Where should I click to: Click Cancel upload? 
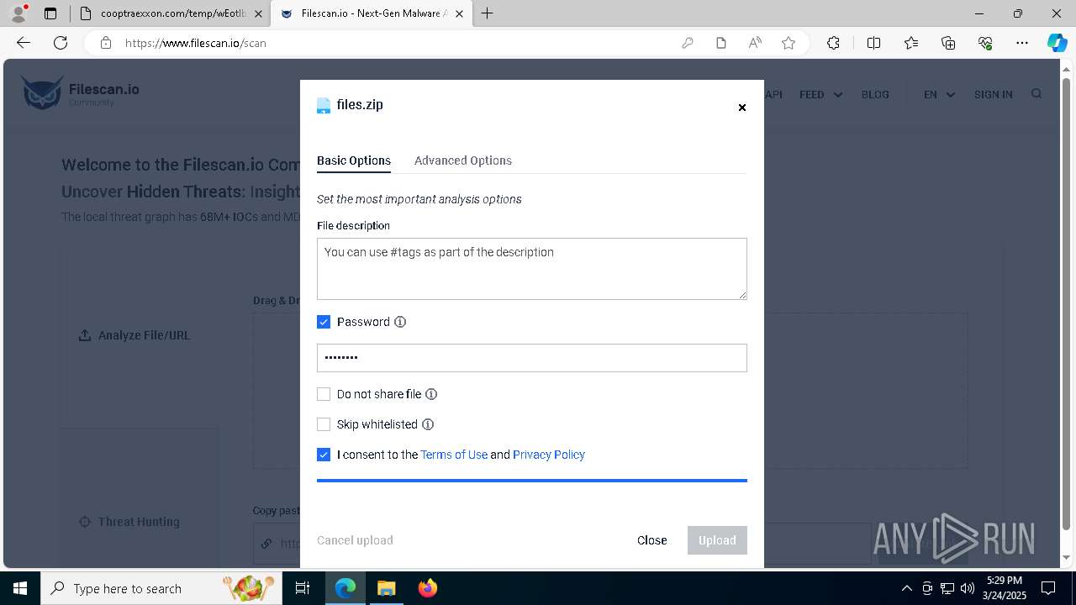355,540
